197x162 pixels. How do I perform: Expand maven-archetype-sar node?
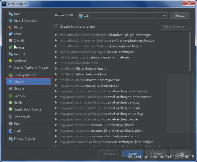coord(56,86)
